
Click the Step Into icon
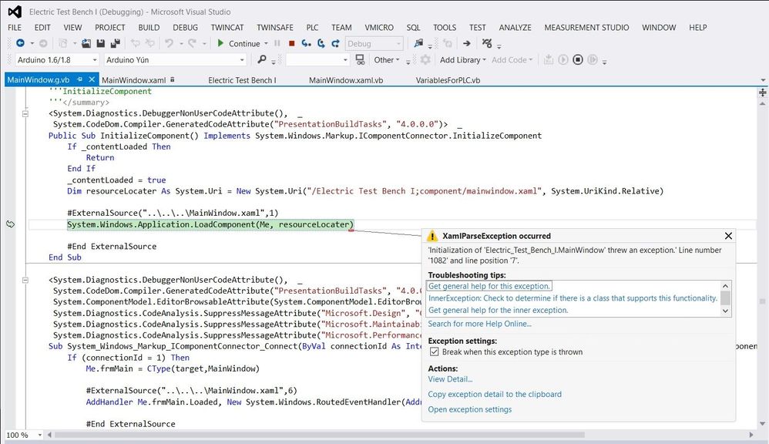tap(307, 43)
